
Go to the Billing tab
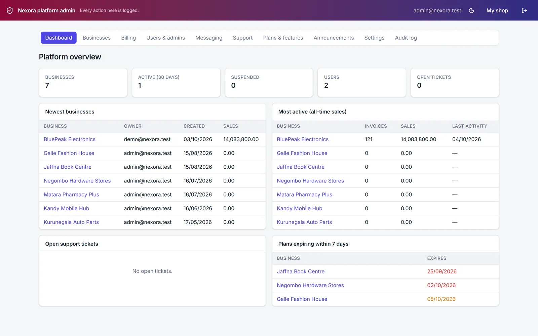tap(128, 38)
